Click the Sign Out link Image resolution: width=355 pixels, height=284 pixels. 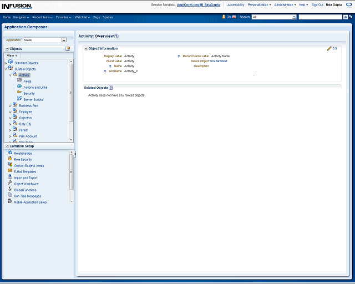[x=317, y=4]
